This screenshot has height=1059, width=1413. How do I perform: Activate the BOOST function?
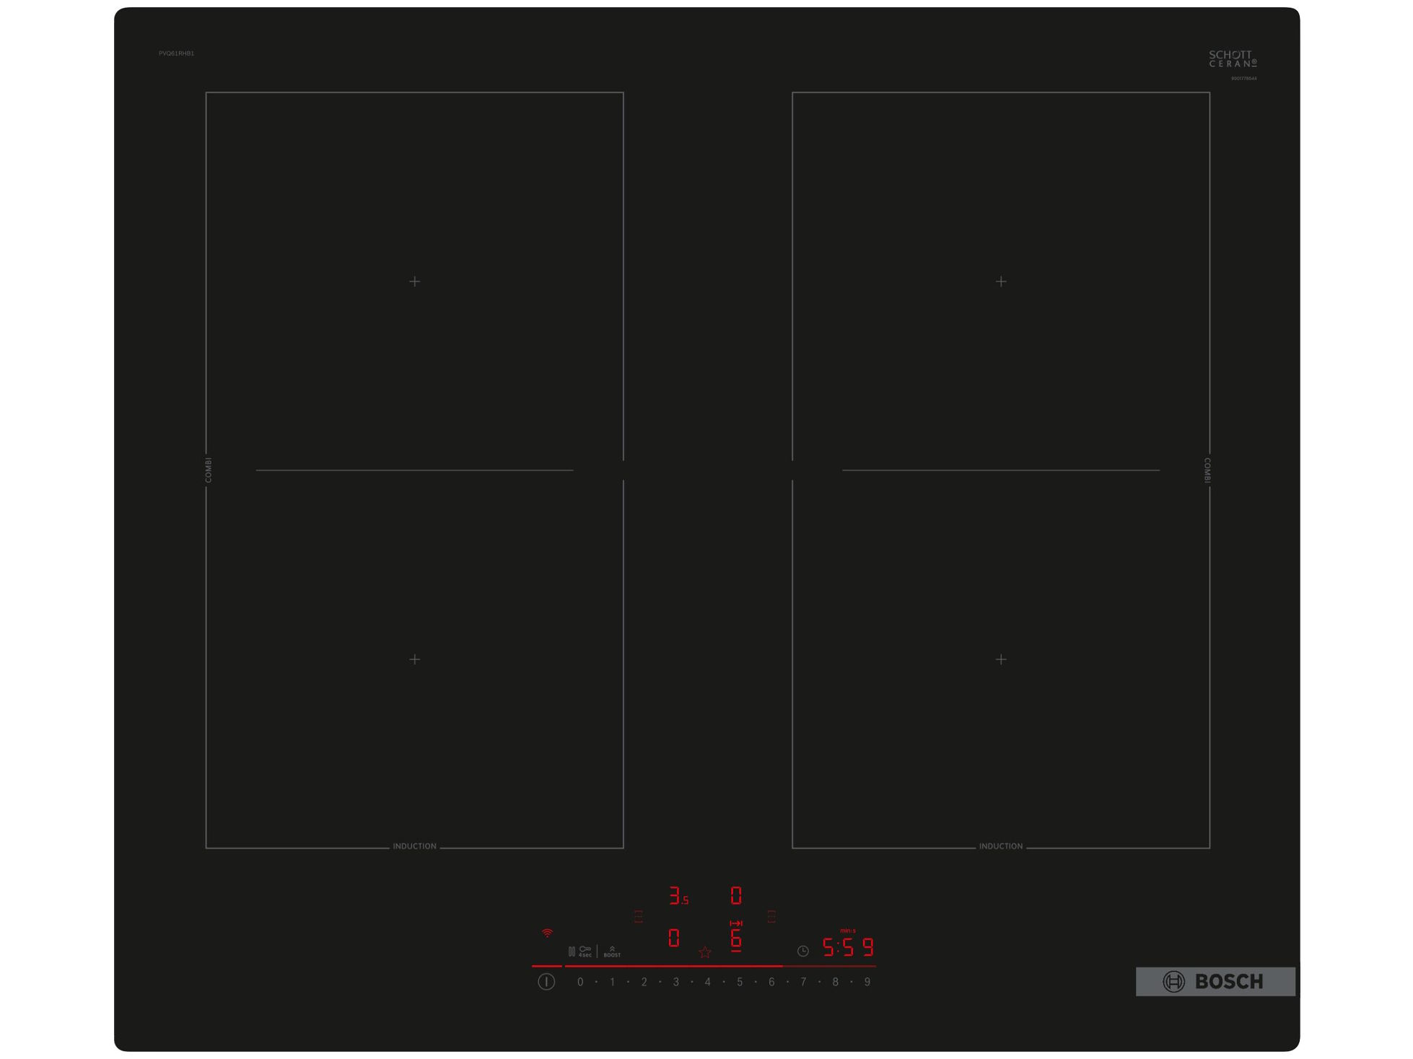(612, 952)
